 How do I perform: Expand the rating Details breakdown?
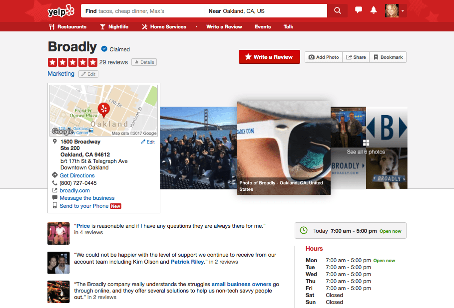[144, 62]
